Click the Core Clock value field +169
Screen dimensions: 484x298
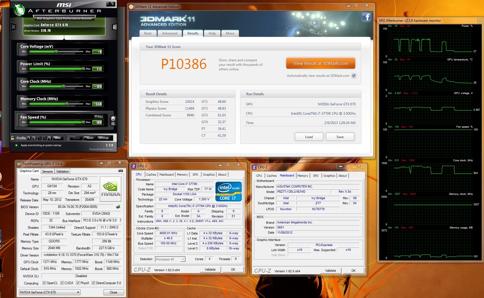(x=98, y=86)
